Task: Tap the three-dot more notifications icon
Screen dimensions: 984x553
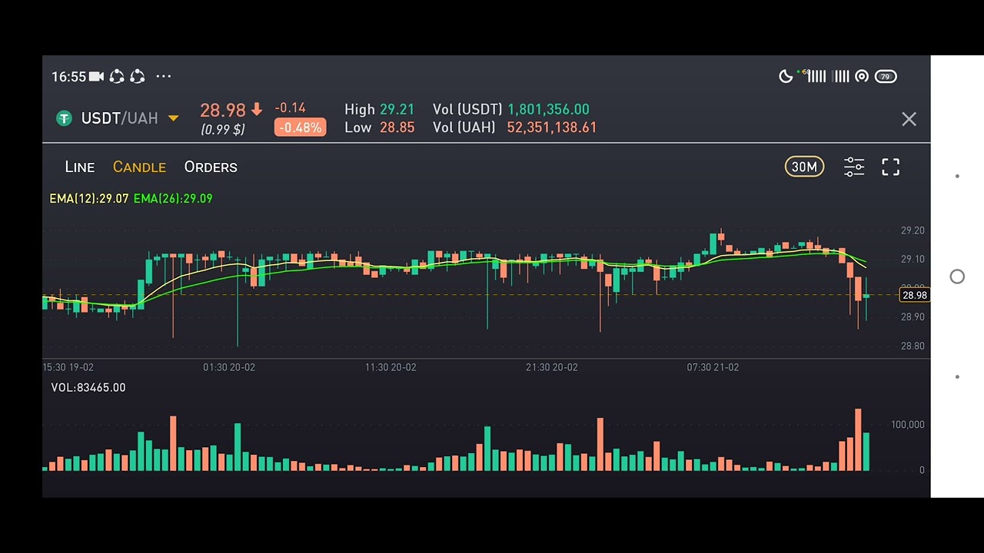Action: (x=164, y=76)
